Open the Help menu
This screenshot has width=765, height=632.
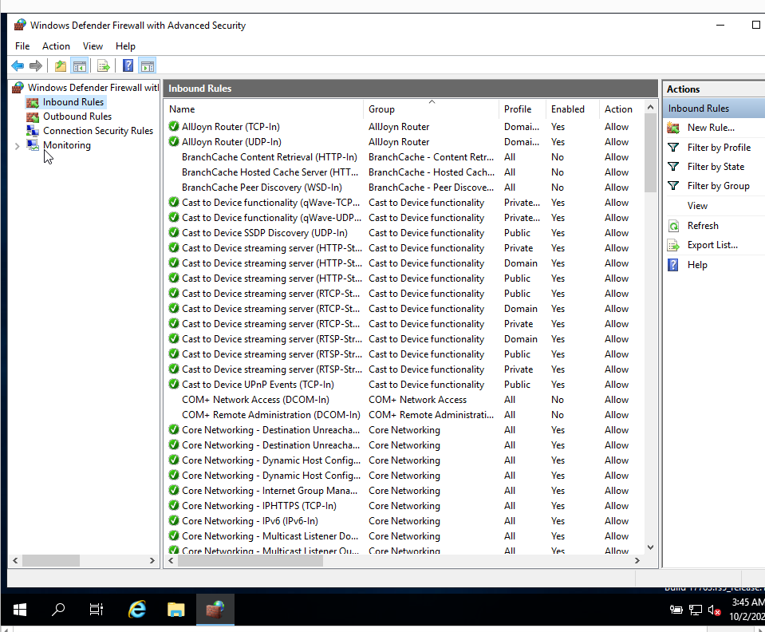(125, 46)
